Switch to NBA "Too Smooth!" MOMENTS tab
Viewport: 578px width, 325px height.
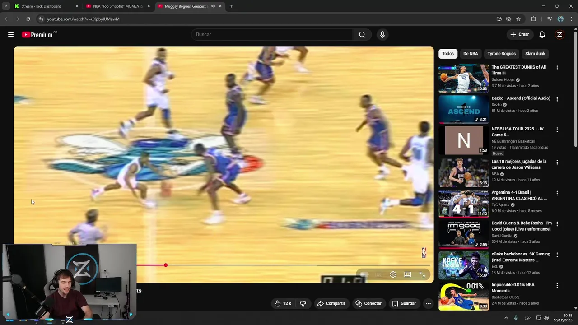click(x=117, y=6)
